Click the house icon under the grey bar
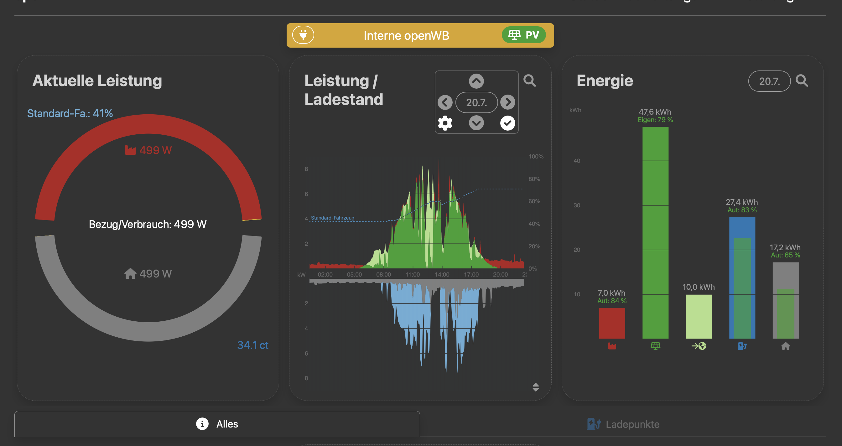 [785, 346]
